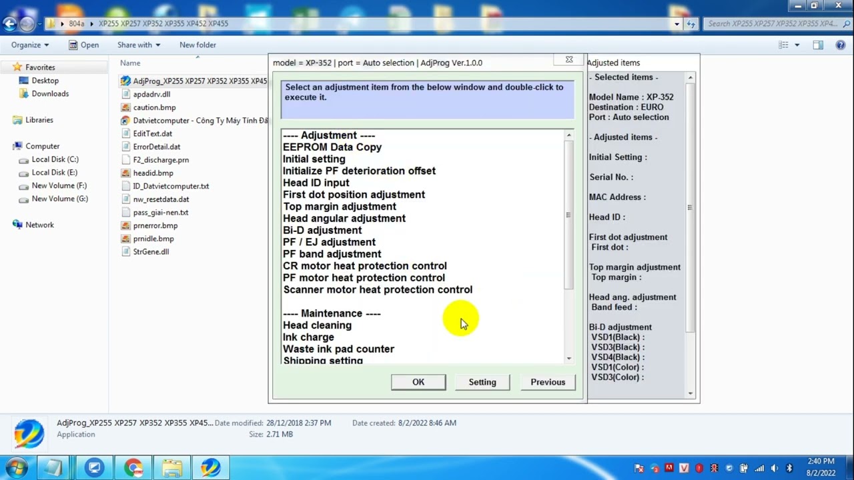Click the Explorer back navigation arrow
This screenshot has height=480, width=854.
click(x=9, y=23)
